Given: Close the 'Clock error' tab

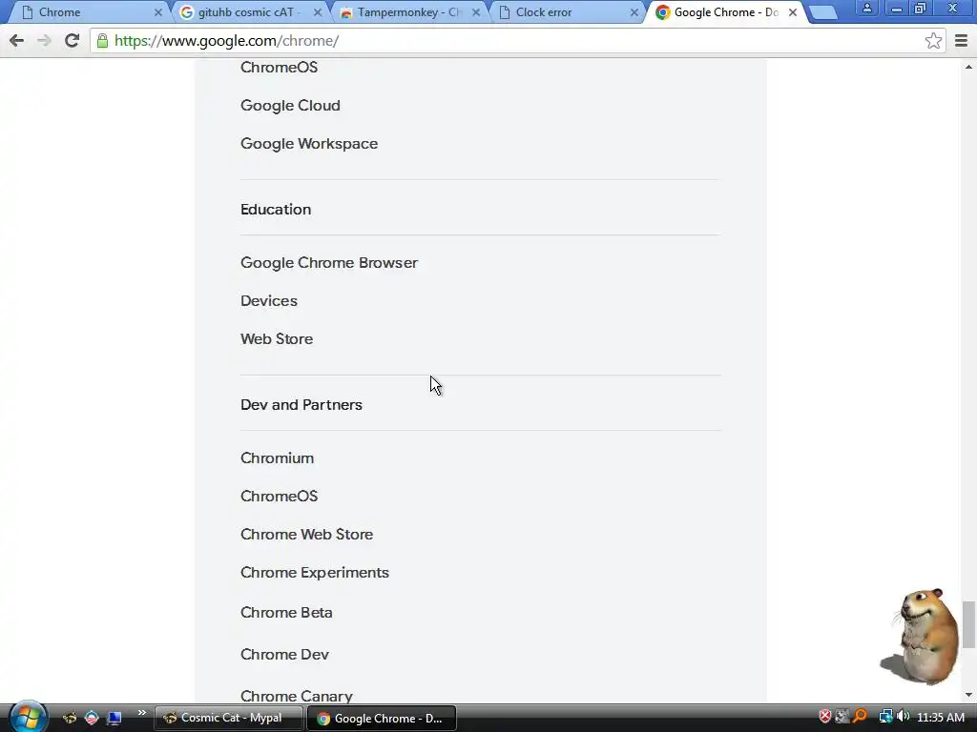Looking at the screenshot, I should point(634,12).
